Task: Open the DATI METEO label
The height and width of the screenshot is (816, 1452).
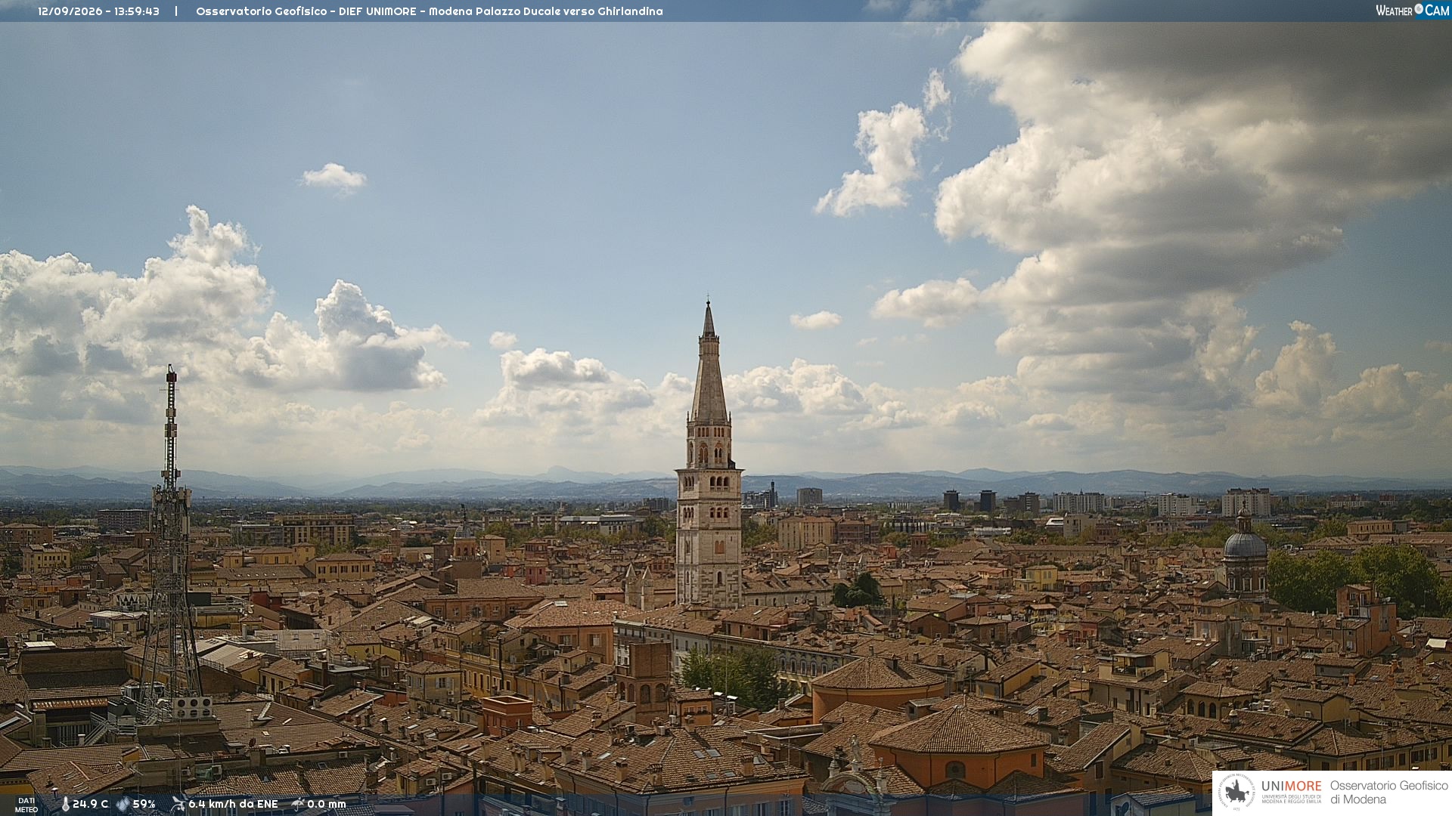Action: coord(26,805)
